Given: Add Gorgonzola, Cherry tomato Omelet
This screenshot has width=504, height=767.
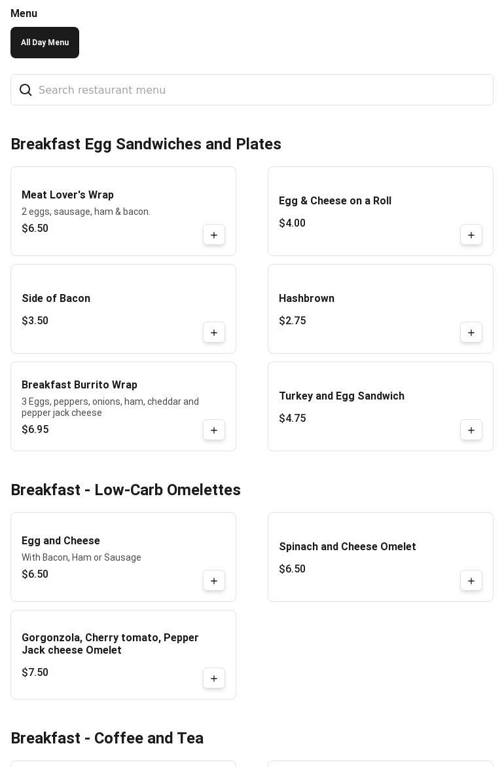Looking at the screenshot, I should click(214, 679).
